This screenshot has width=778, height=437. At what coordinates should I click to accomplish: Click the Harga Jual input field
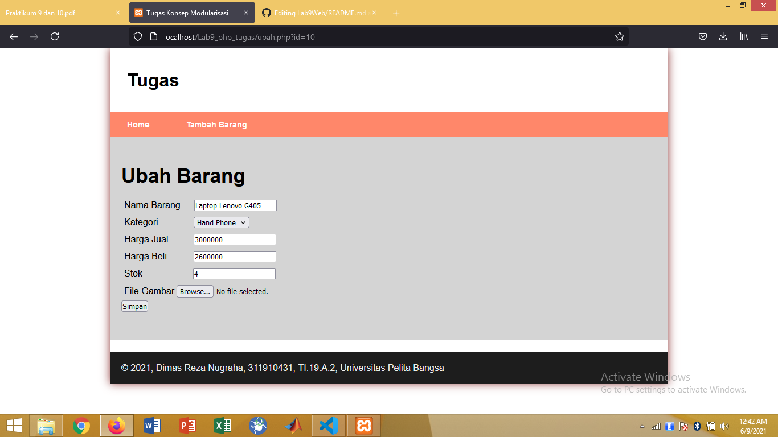235,240
